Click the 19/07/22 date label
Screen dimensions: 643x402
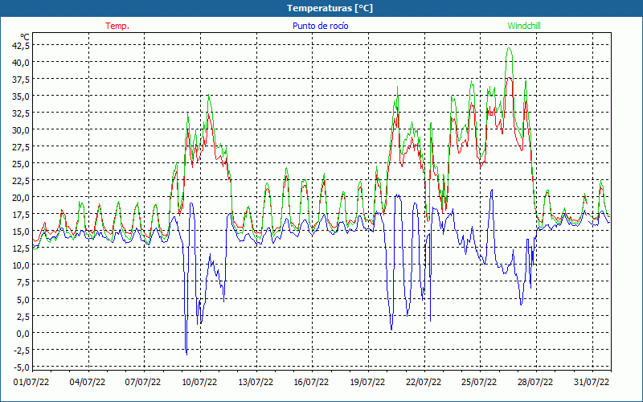tap(367, 382)
